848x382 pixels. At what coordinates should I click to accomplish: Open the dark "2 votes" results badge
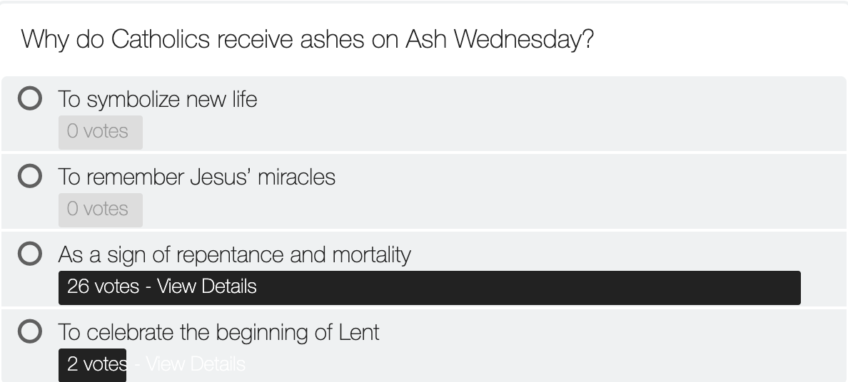coord(93,365)
